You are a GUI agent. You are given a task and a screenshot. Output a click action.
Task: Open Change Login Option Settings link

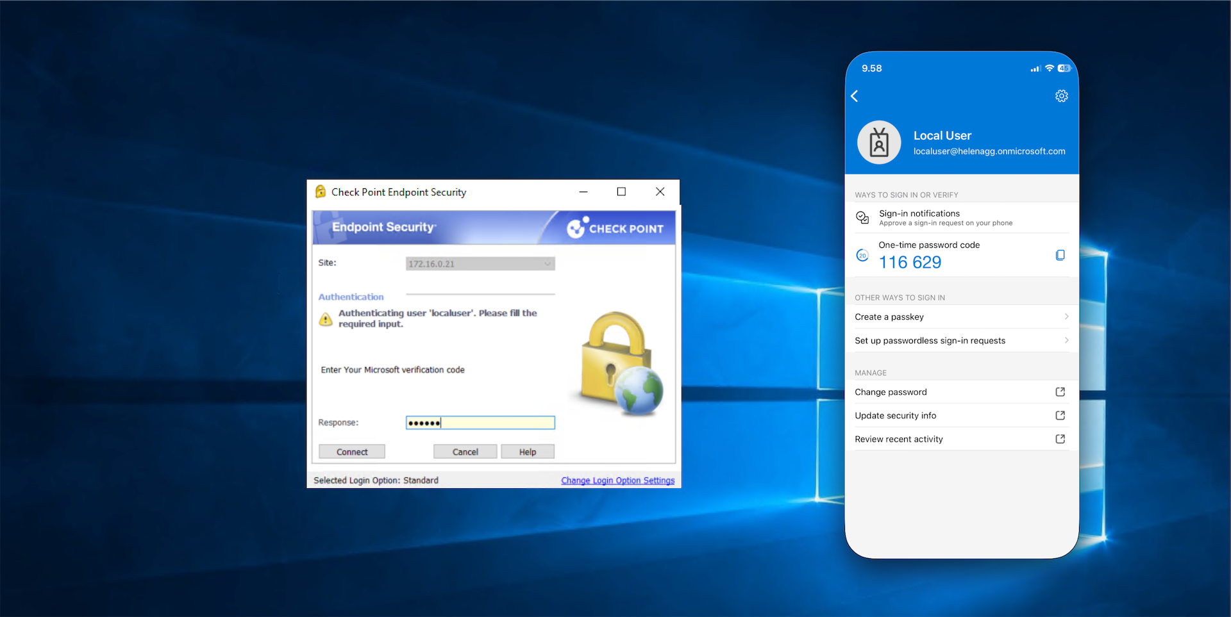[x=617, y=481]
